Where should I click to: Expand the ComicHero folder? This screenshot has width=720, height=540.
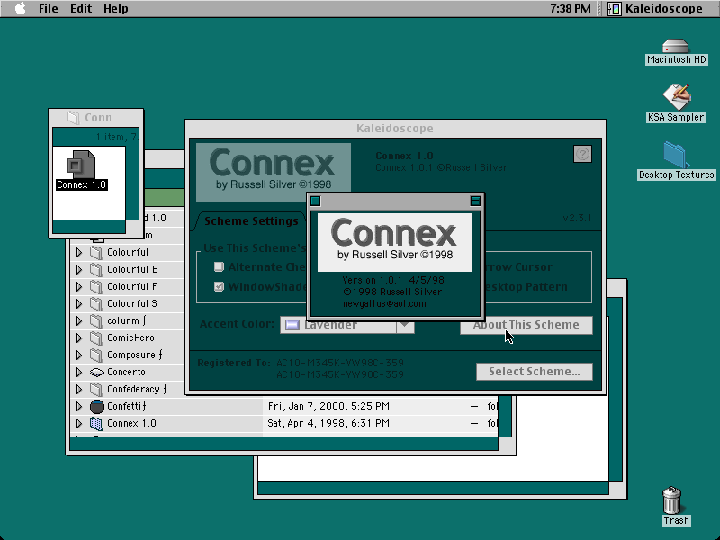coord(79,338)
